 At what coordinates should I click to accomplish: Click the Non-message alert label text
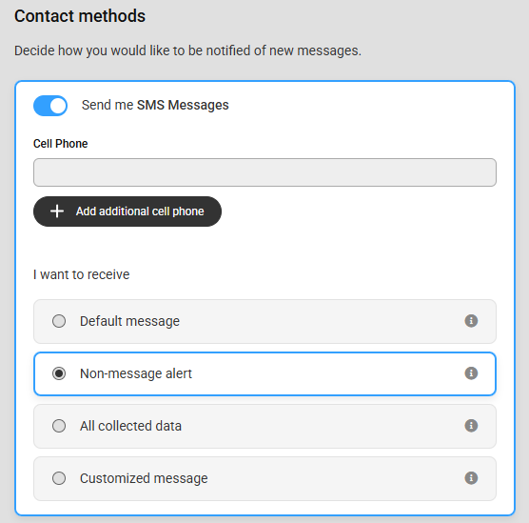coord(136,373)
